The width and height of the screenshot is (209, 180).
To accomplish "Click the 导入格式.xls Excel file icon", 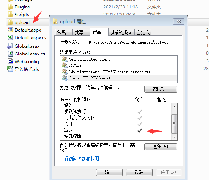I will pyautogui.click(x=10, y=69).
